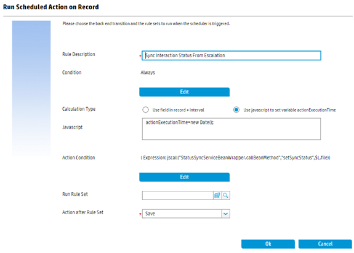The height and width of the screenshot is (253, 354).
Task: Click Edit button under Action Condition
Action: click(185, 177)
